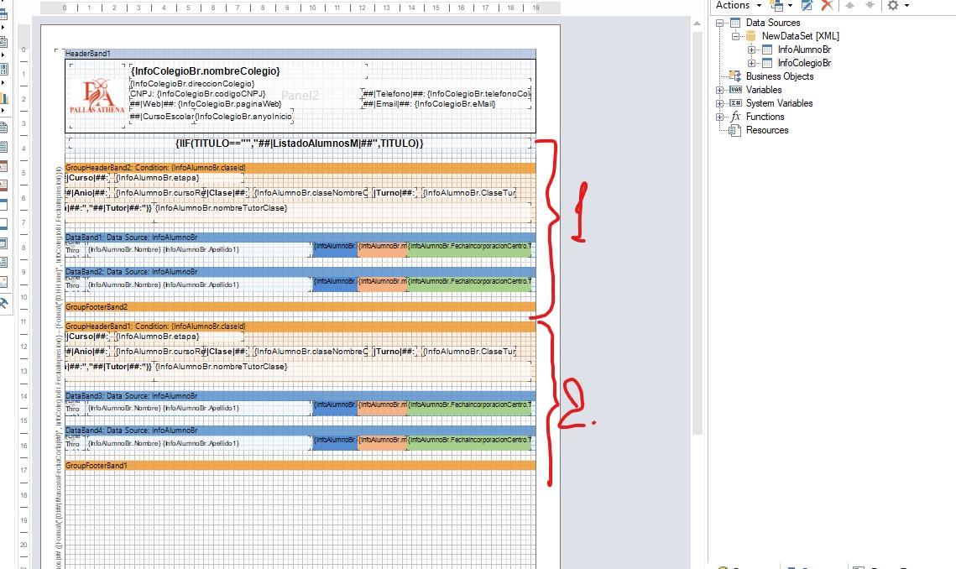This screenshot has width=956, height=569.
Task: Select NewDataSet [XML] tree item
Action: click(801, 36)
